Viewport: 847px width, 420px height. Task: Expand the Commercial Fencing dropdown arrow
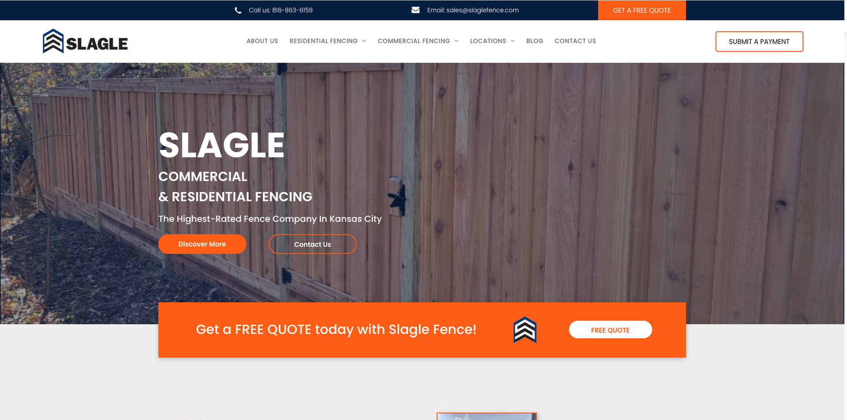pyautogui.click(x=456, y=41)
